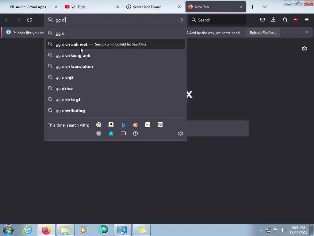Search open tabs using the tab icon
Image resolution: width=314 pixels, height=236 pixels.
point(123,133)
